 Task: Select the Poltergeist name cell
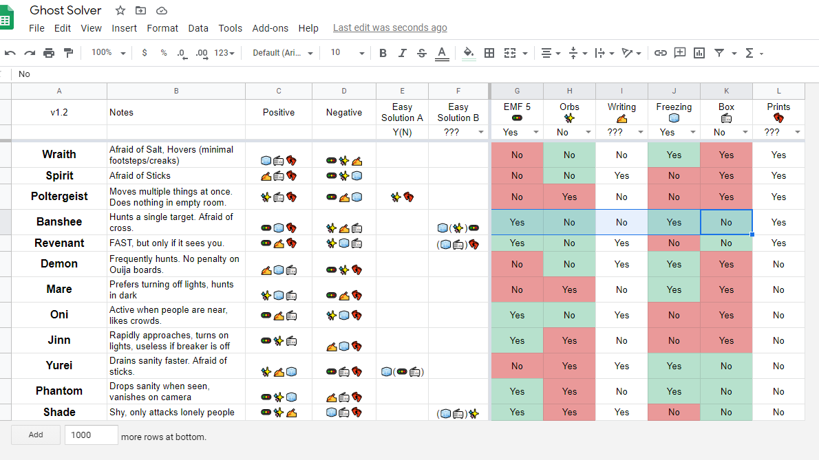tap(59, 197)
